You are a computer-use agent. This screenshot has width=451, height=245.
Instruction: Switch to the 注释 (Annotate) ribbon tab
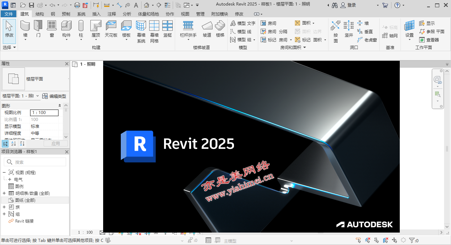pyautogui.click(x=112, y=14)
